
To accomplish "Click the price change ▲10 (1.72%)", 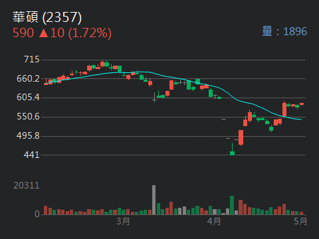I will (75, 33).
